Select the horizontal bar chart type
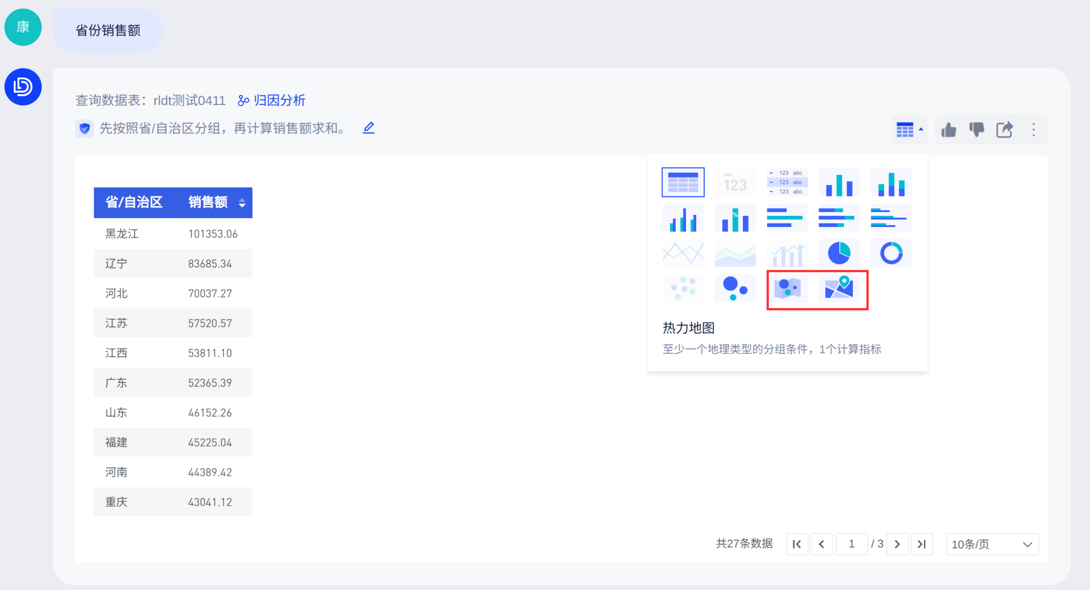Viewport: 1090px width, 590px height. [x=787, y=218]
